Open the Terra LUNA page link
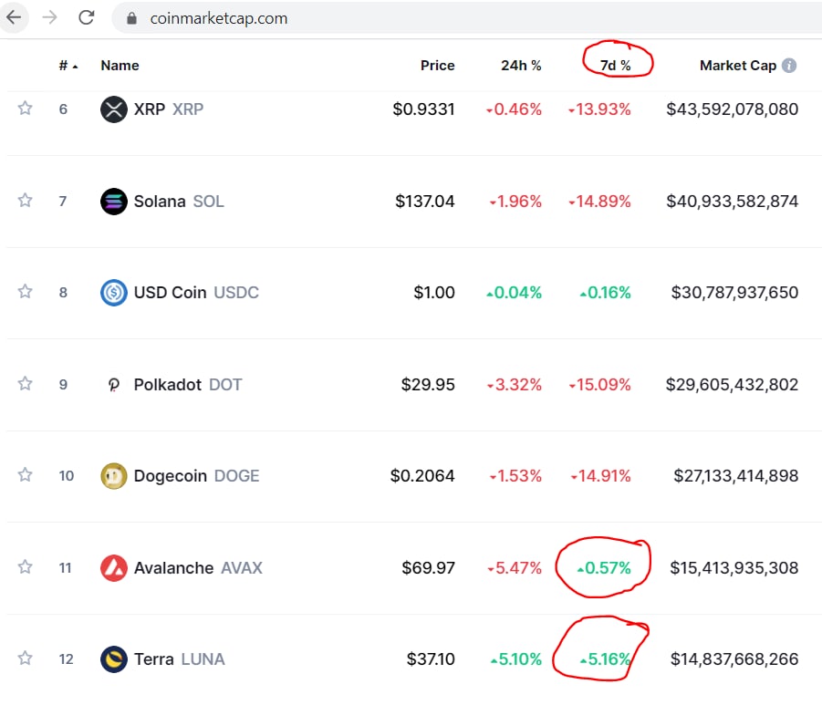822x705 pixels. click(180, 659)
